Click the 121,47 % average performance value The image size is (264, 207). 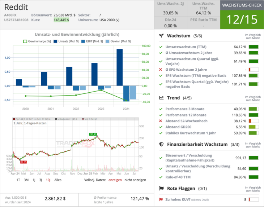click(x=140, y=199)
